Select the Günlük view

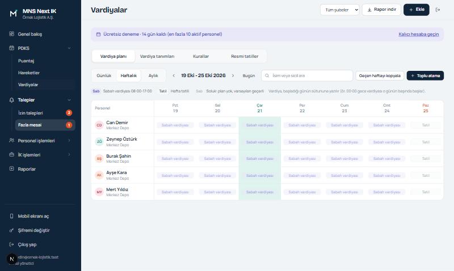point(104,75)
